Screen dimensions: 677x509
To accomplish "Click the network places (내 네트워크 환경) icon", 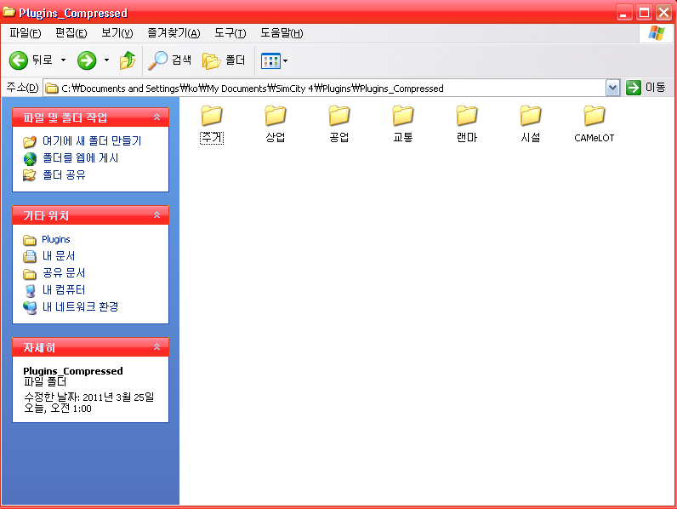I will (30, 307).
